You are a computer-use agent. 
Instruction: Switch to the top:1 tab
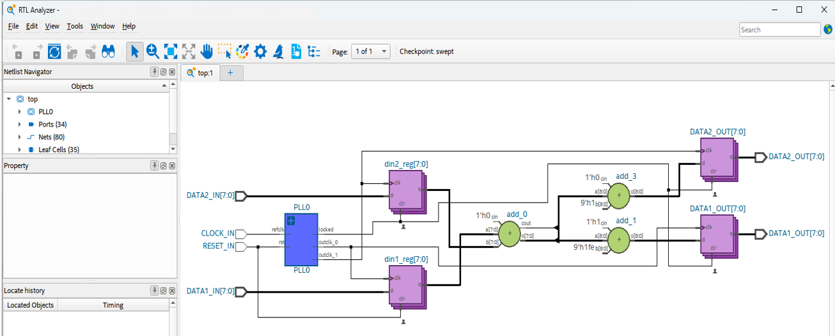200,73
